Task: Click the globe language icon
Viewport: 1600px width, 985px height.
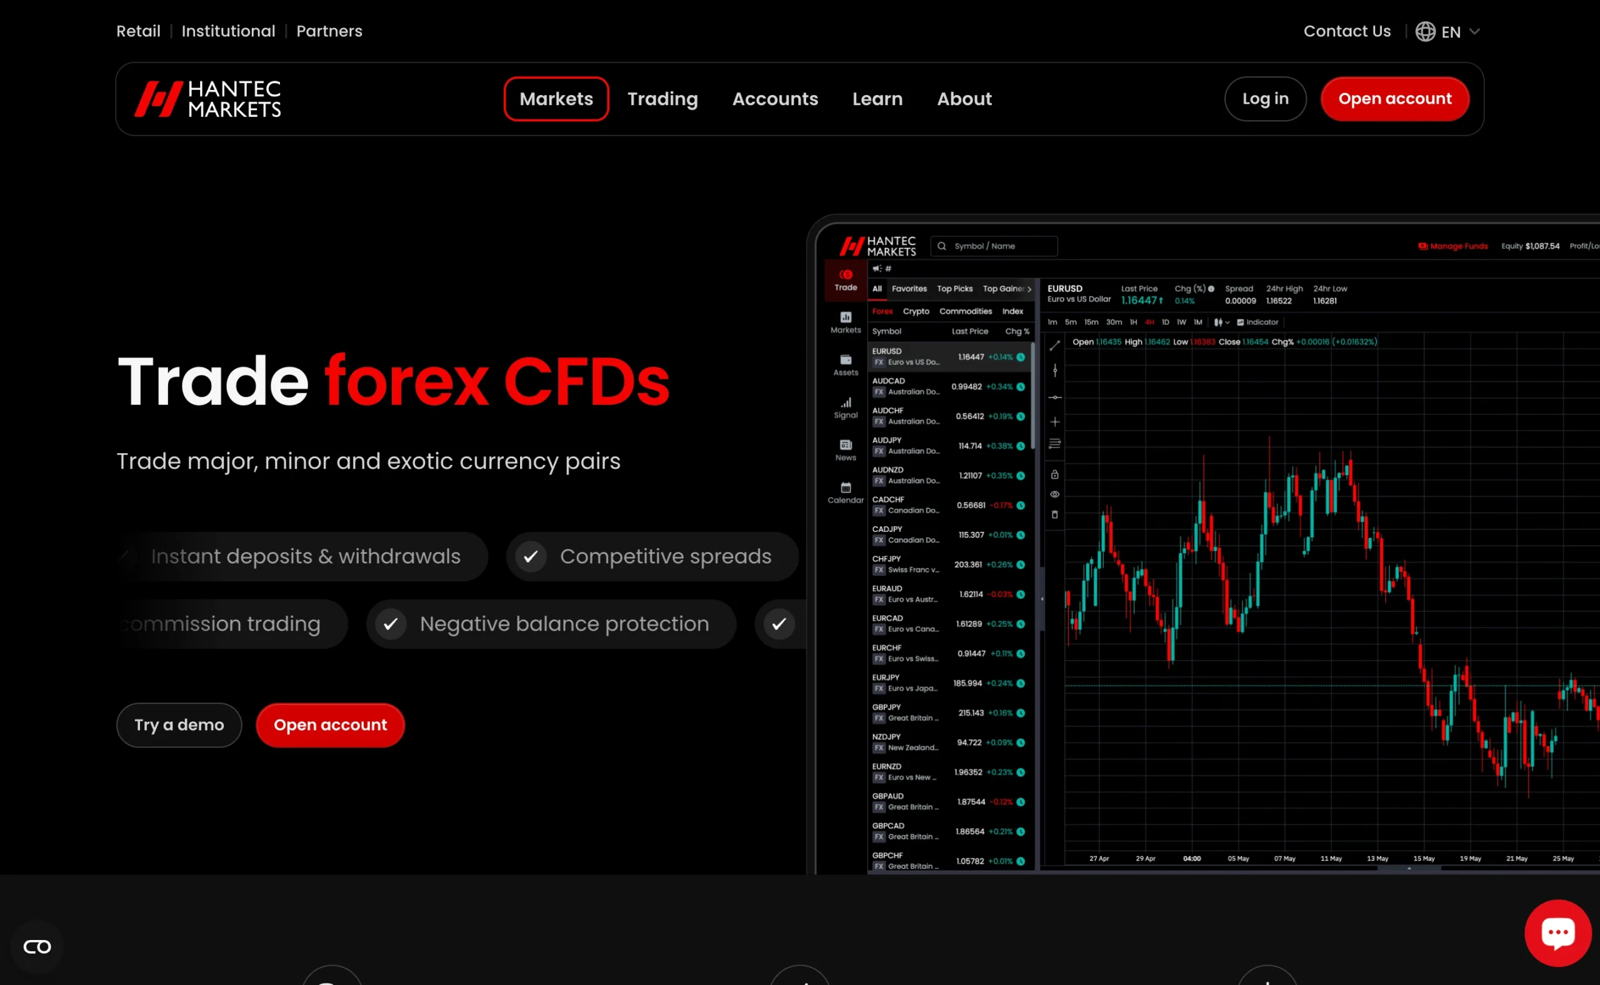Action: tap(1425, 31)
